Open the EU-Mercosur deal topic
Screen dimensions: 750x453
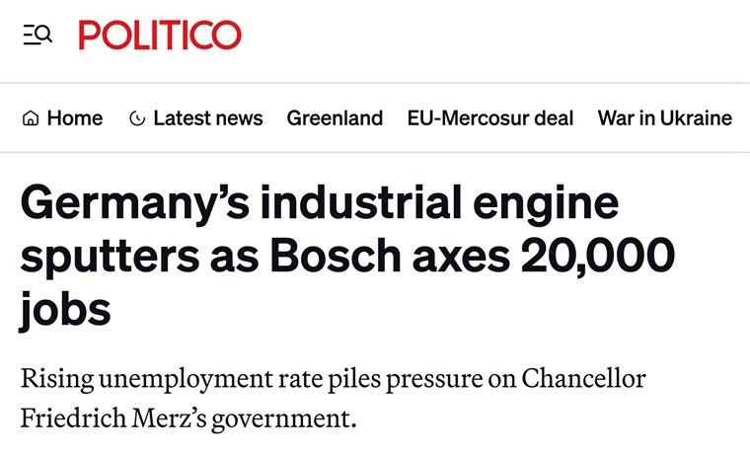(x=489, y=118)
